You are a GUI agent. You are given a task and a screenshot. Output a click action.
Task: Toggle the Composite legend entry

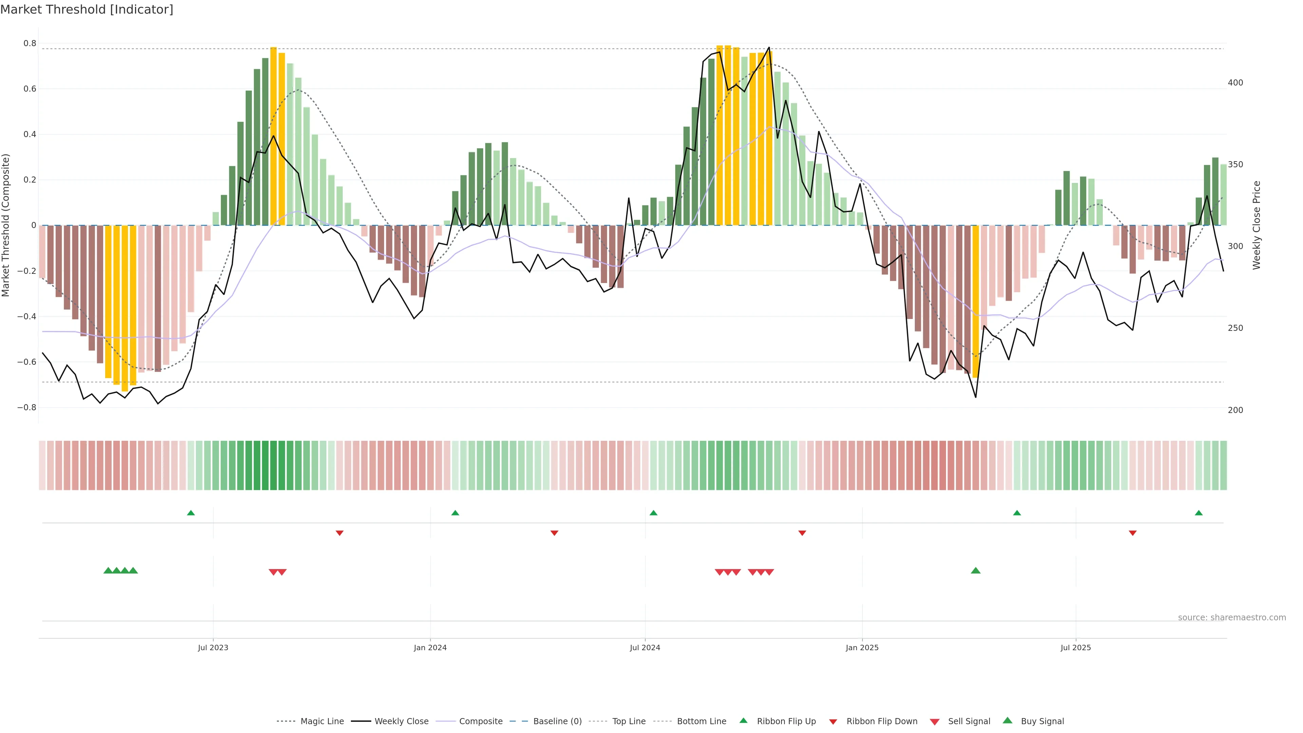click(480, 721)
